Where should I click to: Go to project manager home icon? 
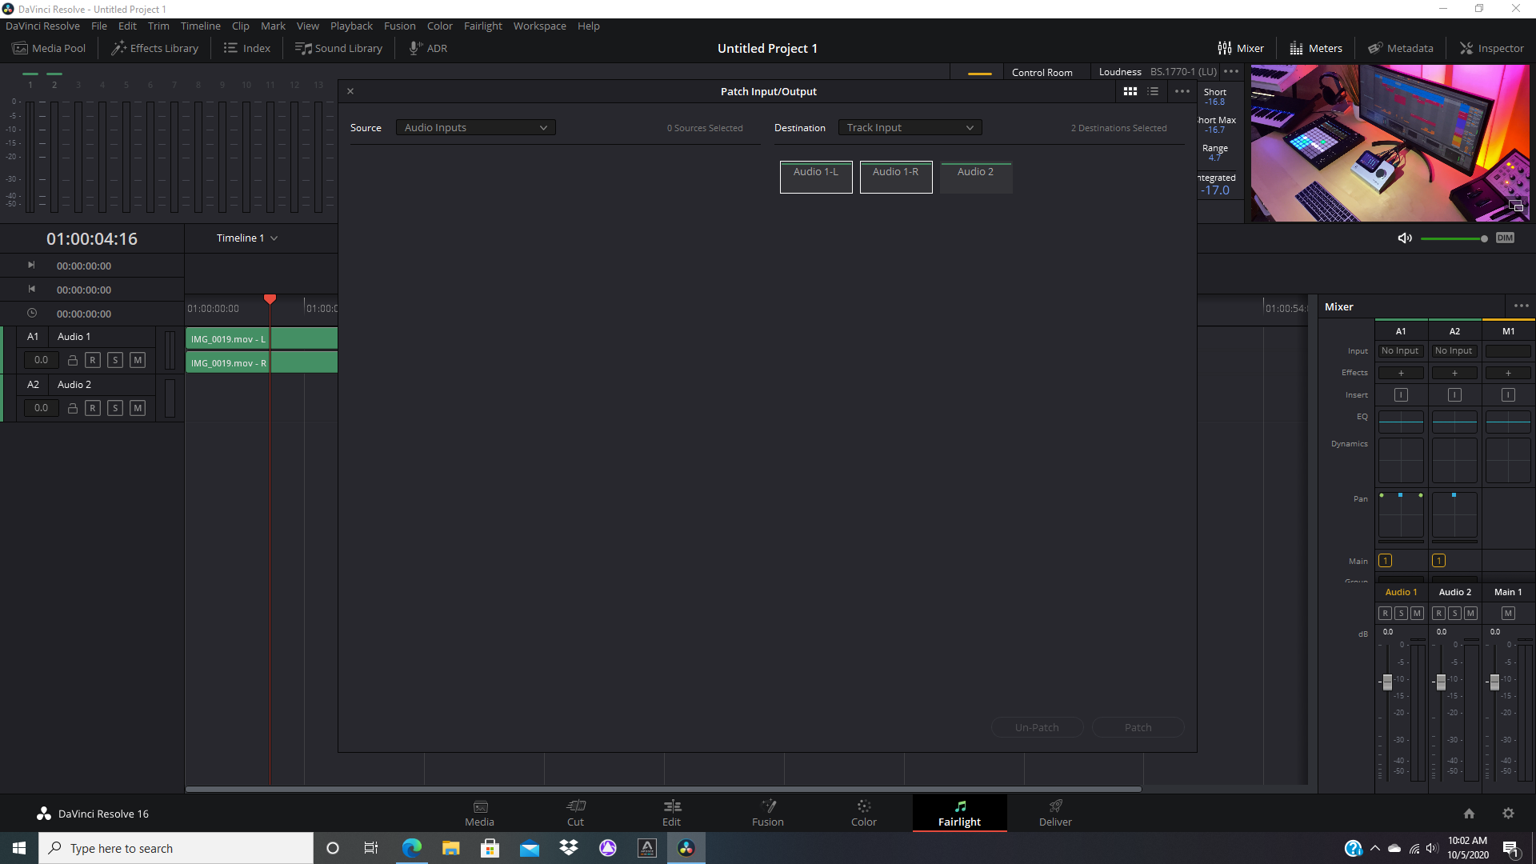[1469, 814]
